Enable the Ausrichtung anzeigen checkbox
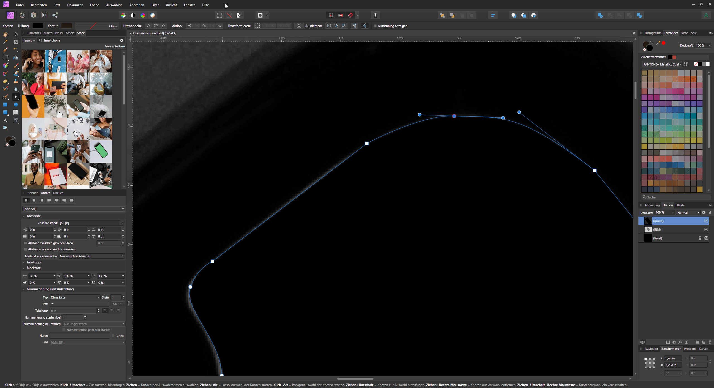Image resolution: width=714 pixels, height=388 pixels. tap(375, 26)
